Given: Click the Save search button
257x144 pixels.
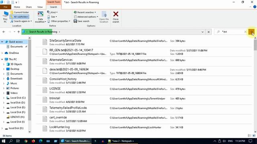Looking at the screenshot, I should click(x=82, y=21).
